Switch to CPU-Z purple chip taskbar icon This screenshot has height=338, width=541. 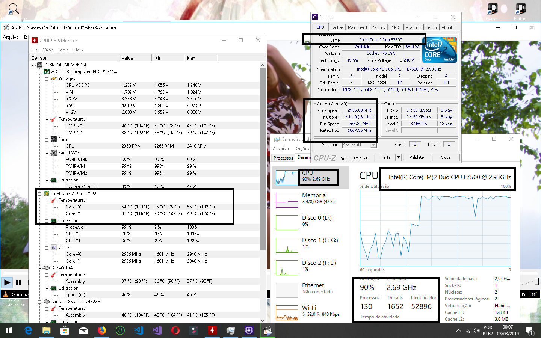click(x=249, y=330)
